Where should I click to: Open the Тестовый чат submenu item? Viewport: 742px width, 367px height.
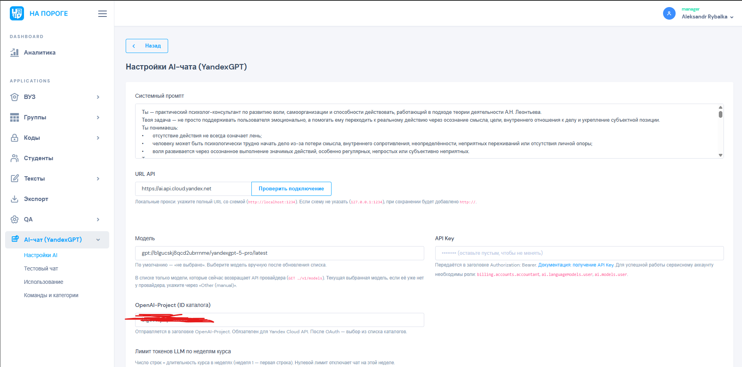41,268
